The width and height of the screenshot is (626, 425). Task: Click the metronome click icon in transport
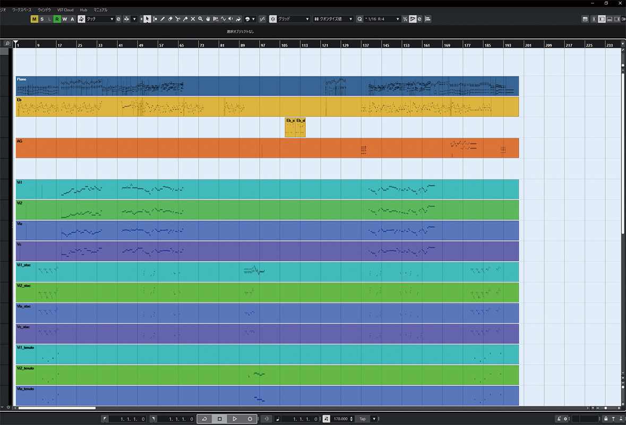click(559, 419)
